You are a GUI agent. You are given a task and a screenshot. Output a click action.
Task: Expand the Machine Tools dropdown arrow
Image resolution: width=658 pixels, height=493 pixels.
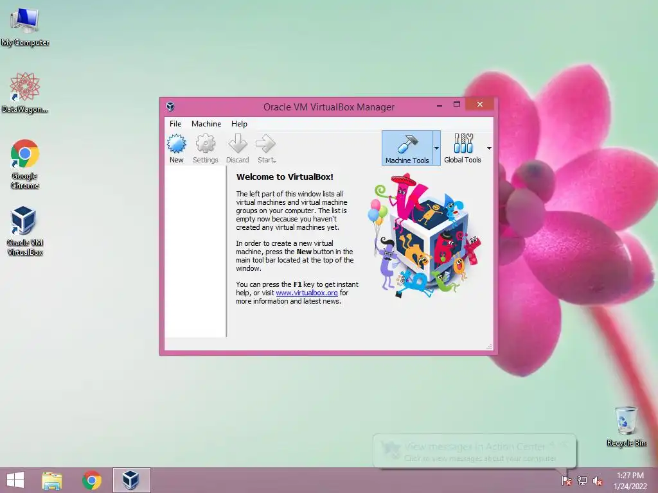[436, 148]
